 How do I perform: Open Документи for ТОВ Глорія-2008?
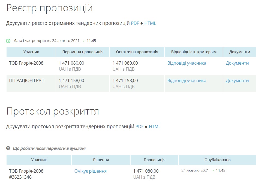(x=237, y=63)
